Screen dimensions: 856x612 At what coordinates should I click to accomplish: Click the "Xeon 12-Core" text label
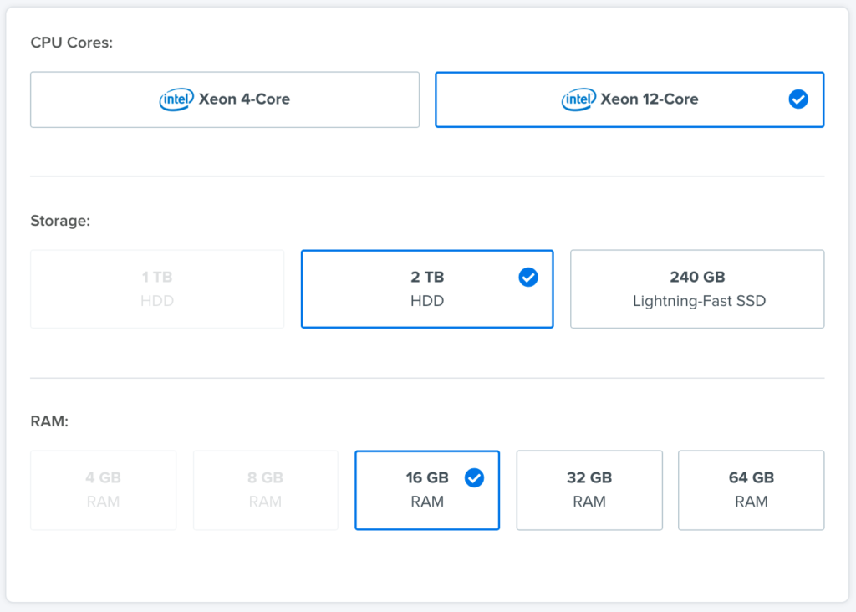coord(650,99)
